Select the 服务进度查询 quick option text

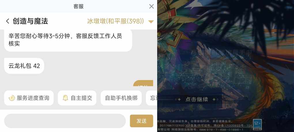point(33,98)
